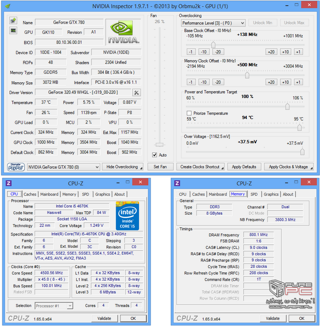Open the Performance Level [3] dropdown
Viewport: 320px width, 327px height.
[x=213, y=23]
